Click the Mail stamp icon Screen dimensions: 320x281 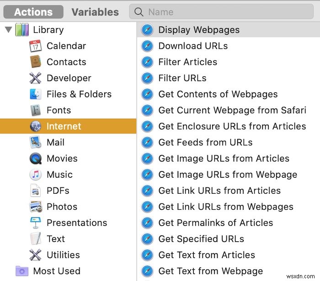coord(36,142)
